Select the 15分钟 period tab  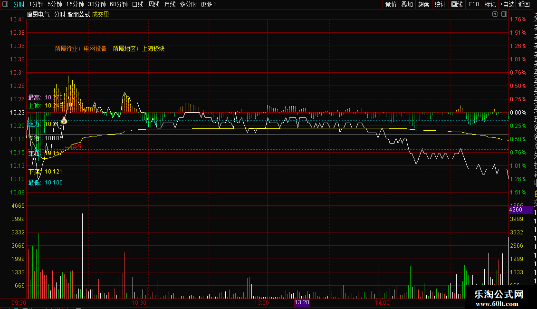point(75,4)
